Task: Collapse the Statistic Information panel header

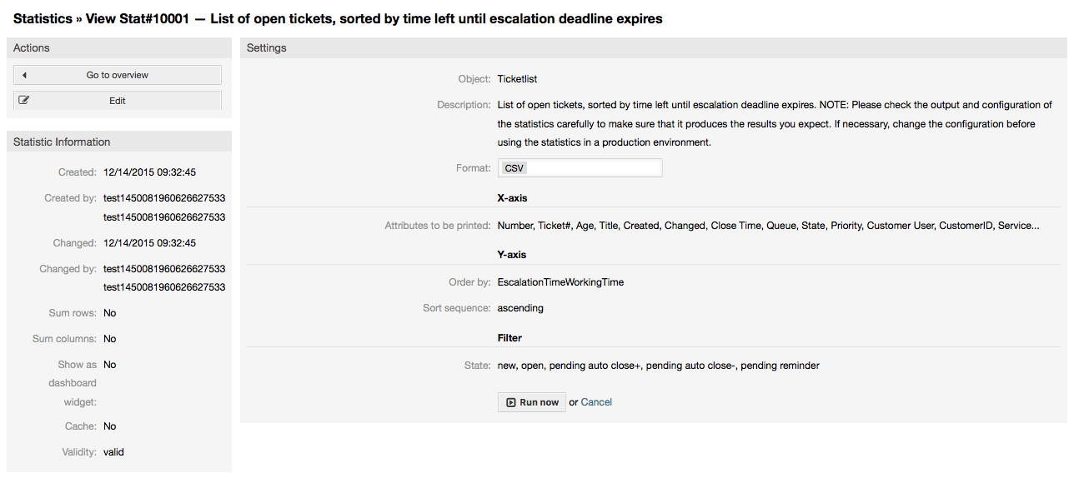Action: pos(119,142)
